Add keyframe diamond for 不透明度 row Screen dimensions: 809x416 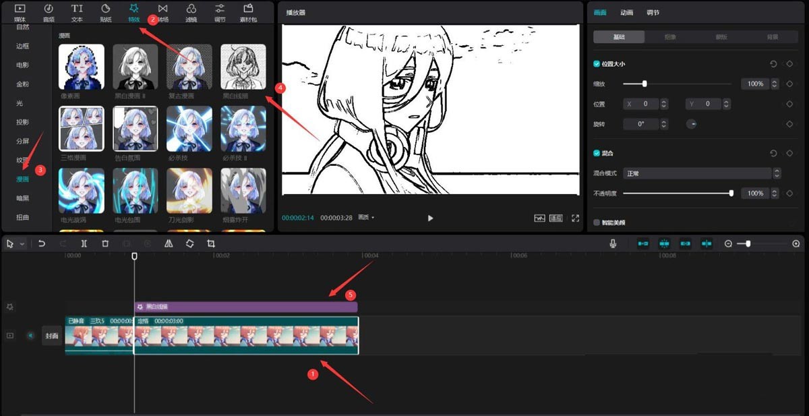[789, 194]
